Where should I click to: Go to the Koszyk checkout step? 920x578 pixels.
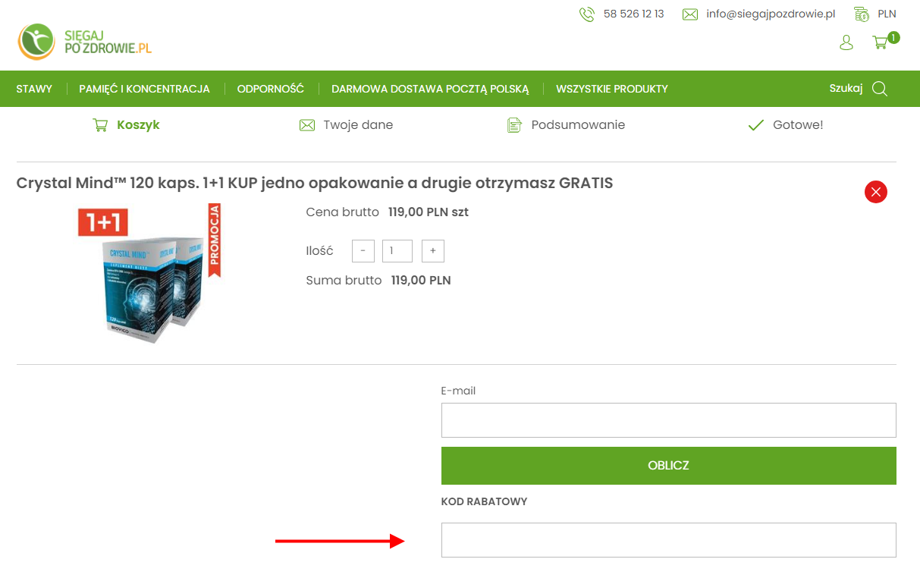(x=138, y=125)
